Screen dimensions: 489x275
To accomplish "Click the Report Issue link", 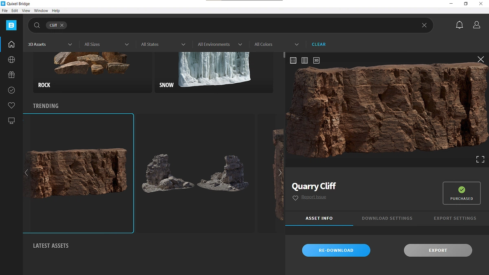I will [314, 197].
